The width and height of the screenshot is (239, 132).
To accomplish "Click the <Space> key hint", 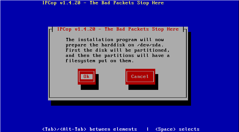I will click(166, 129).
